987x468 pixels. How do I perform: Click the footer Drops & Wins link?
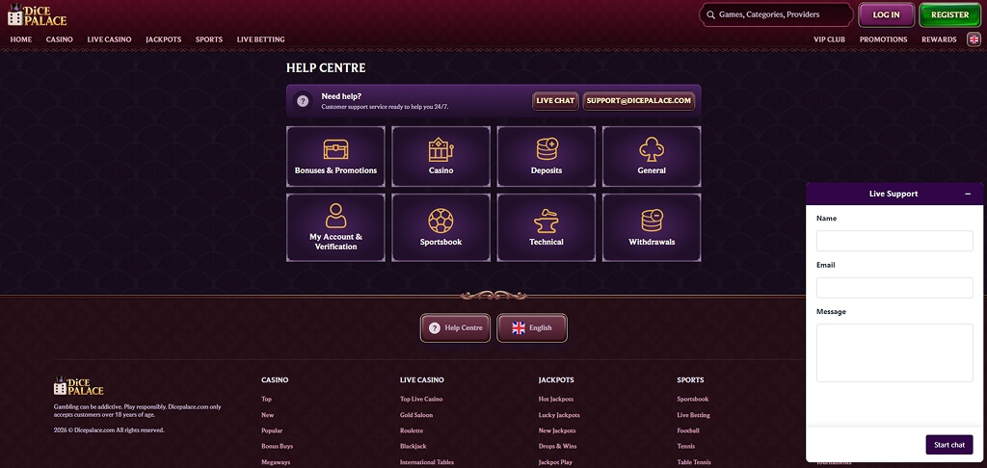558,446
